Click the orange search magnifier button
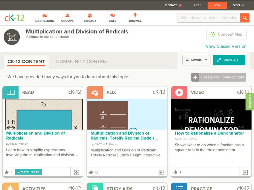 (244, 18)
